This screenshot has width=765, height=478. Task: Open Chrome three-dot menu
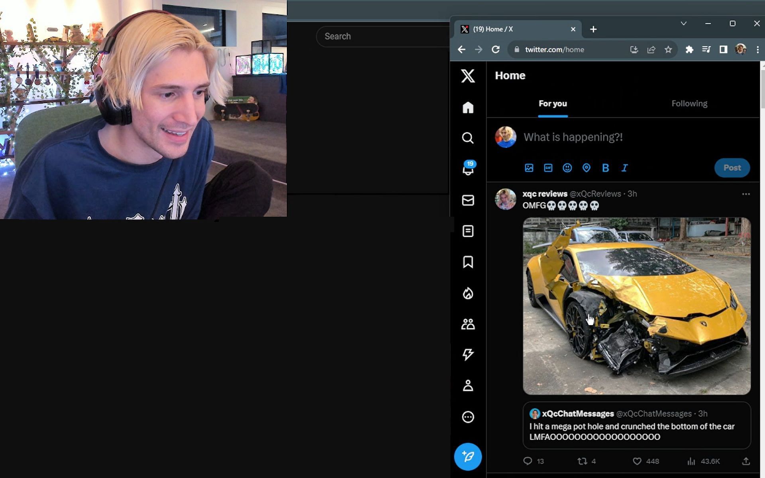(x=757, y=49)
